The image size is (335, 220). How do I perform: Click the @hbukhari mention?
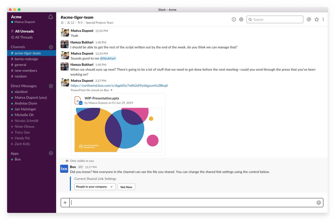click(x=108, y=58)
